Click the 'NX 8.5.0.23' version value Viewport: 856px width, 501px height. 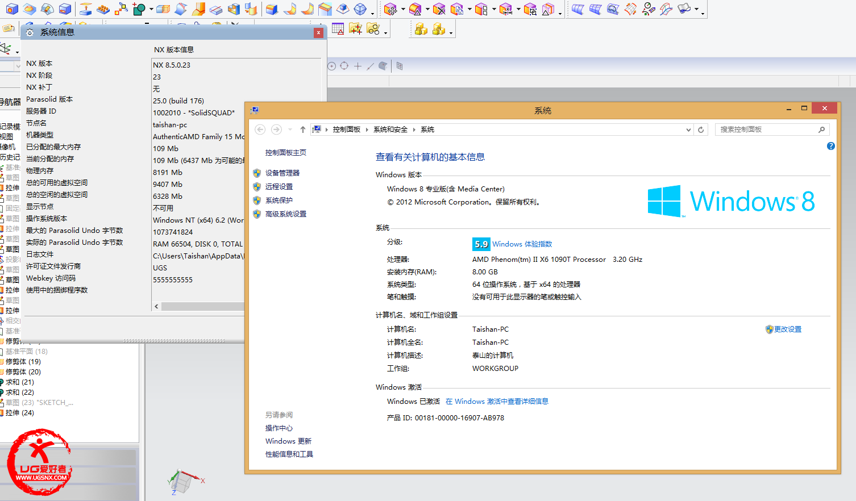(172, 65)
